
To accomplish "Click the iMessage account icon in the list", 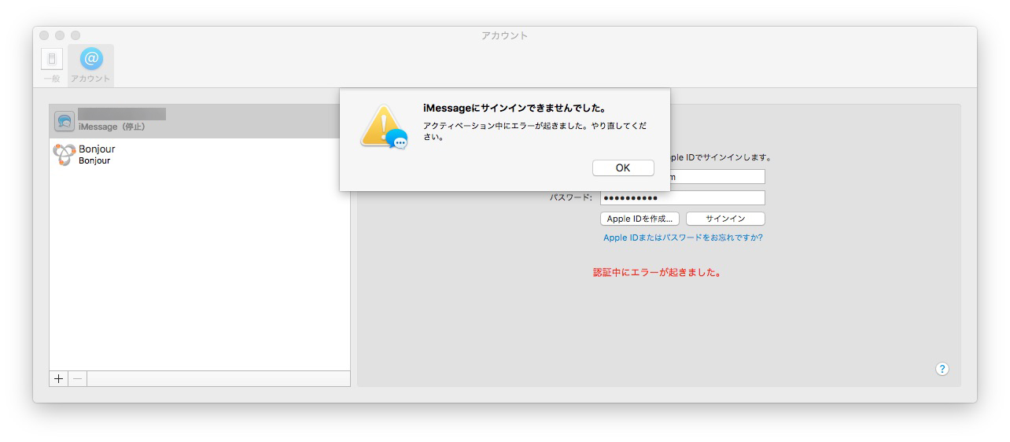I will tap(65, 121).
